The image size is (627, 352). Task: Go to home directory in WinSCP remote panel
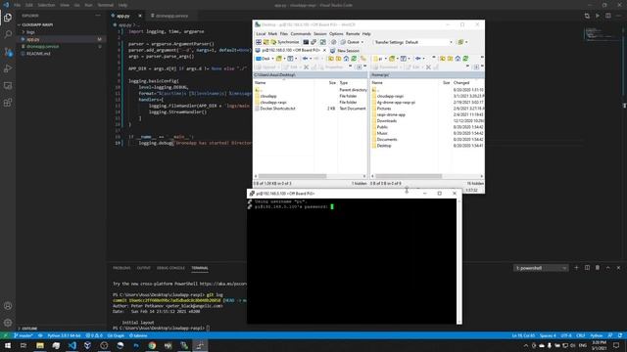(x=458, y=59)
